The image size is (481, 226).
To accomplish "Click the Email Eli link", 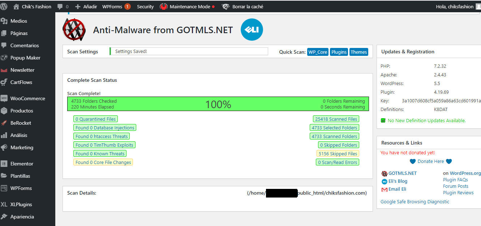I will click(x=397, y=189).
